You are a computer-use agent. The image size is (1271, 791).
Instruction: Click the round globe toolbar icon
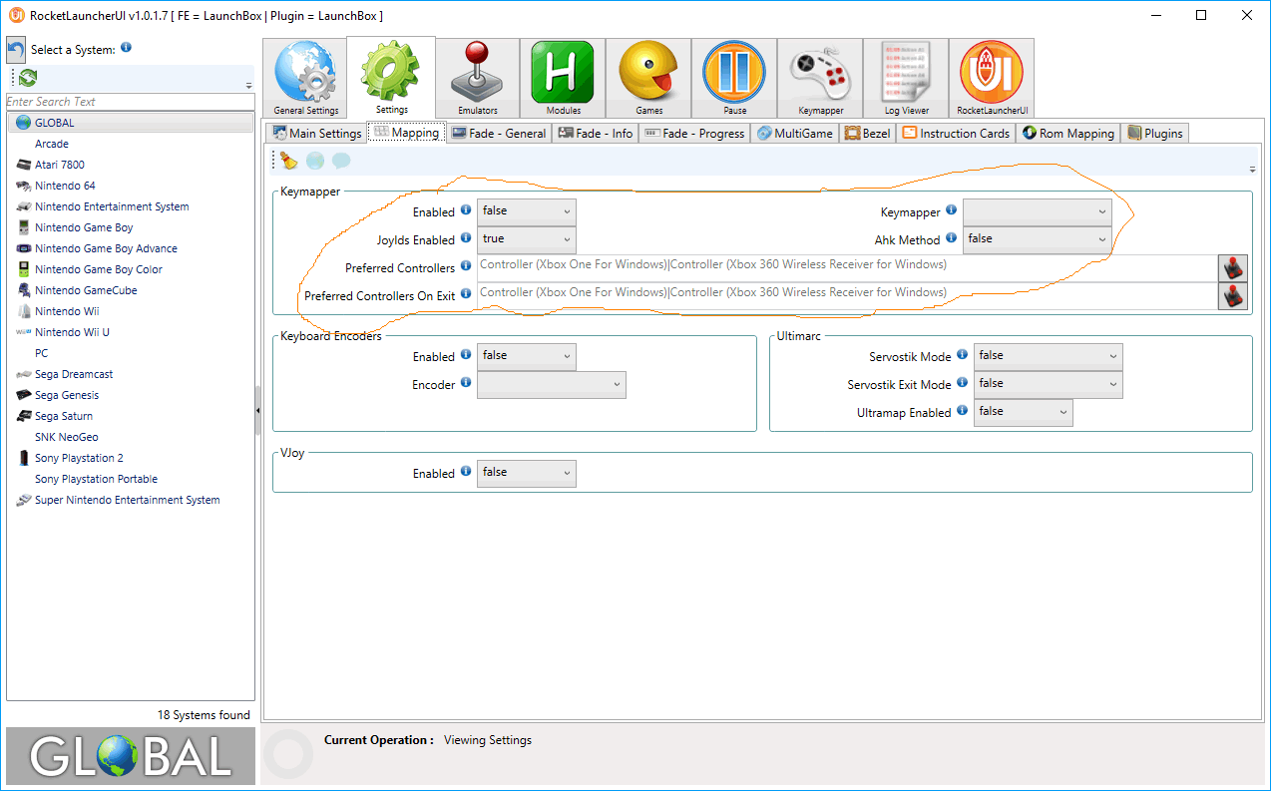(315, 161)
